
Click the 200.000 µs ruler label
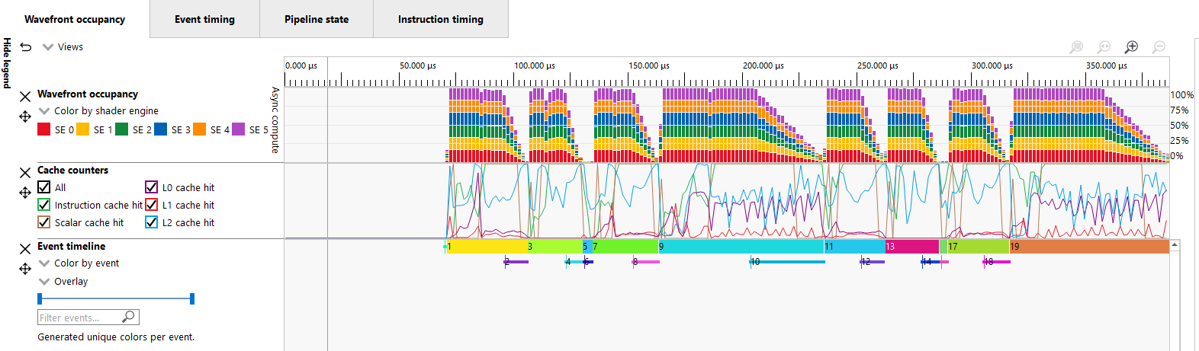tap(763, 65)
